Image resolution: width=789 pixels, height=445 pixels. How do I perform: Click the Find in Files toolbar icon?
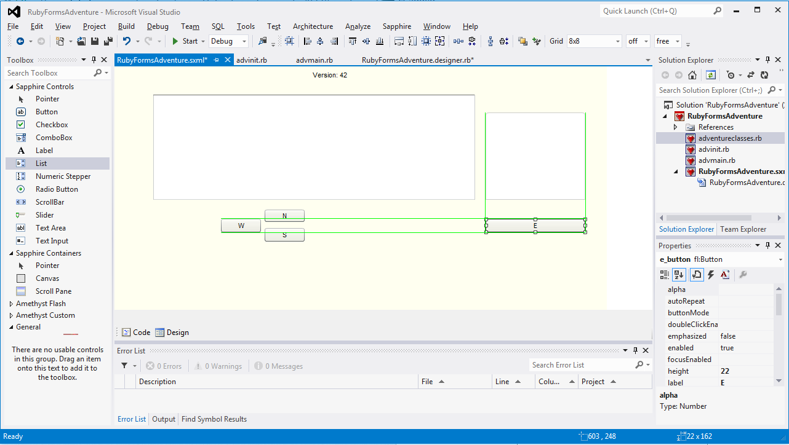263,41
